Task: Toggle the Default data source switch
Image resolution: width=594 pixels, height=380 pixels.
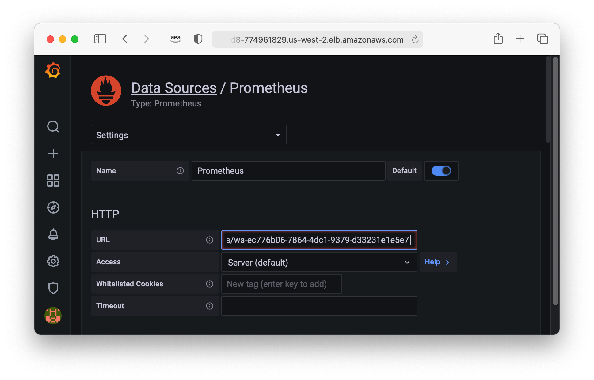Action: [441, 171]
